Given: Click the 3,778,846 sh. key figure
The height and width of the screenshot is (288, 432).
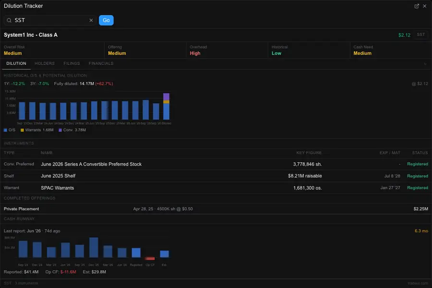Looking at the screenshot, I should coord(307,164).
